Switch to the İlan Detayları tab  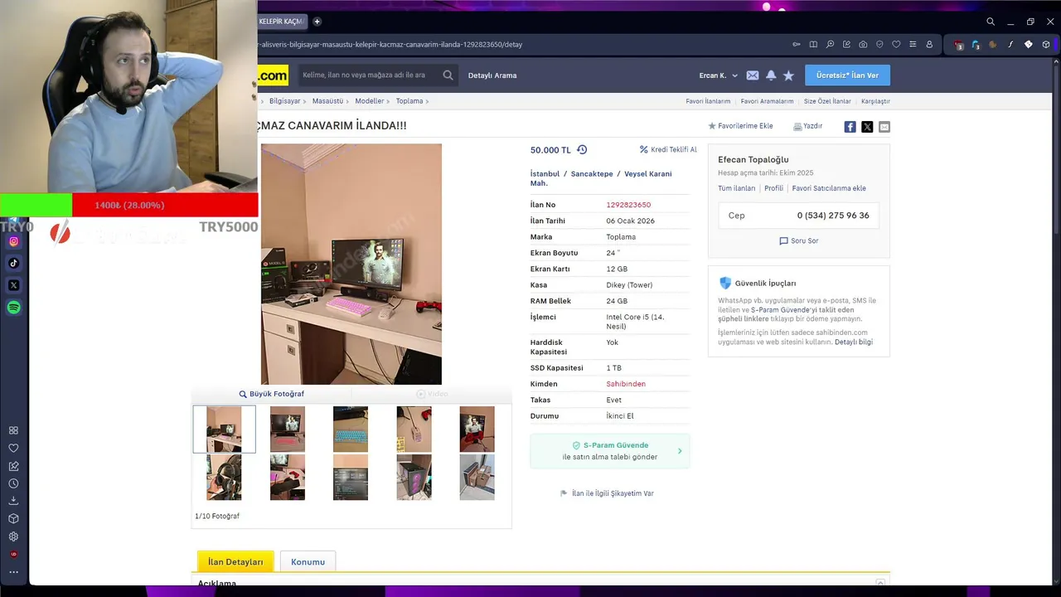[x=235, y=561]
